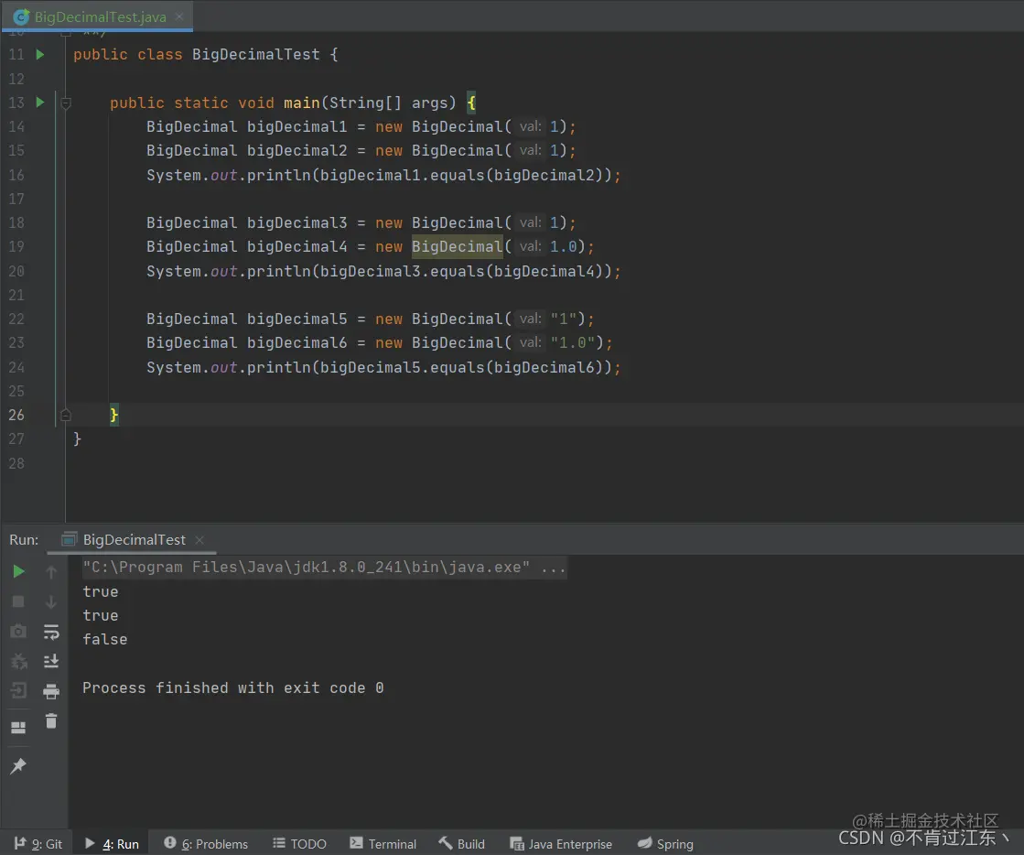
Task: Click the closing class brace on line 27
Action: tap(77, 438)
